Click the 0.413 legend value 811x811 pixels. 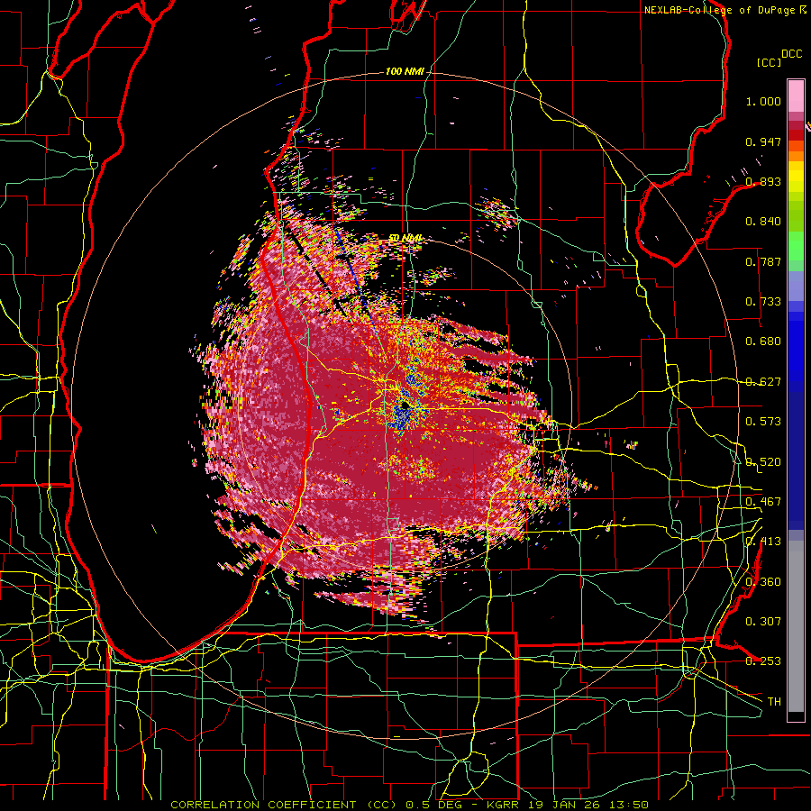[x=763, y=542]
